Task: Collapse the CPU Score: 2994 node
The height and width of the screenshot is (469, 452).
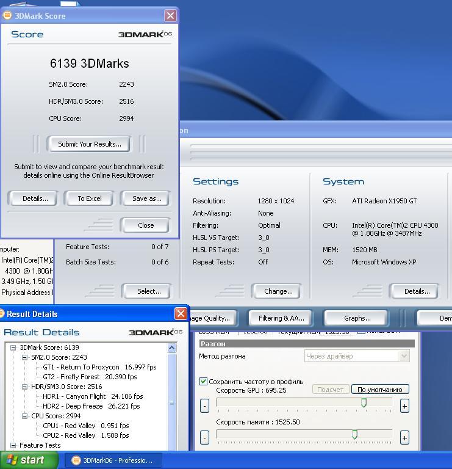Action: pos(24,416)
